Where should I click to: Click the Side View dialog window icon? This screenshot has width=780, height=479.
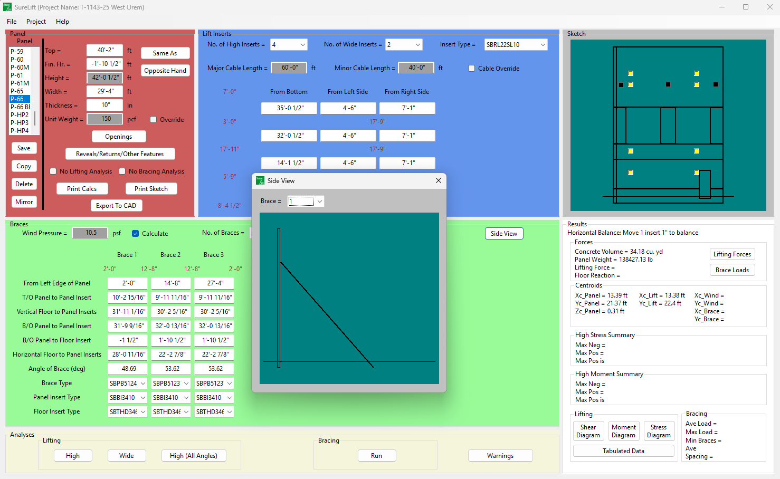tap(260, 180)
